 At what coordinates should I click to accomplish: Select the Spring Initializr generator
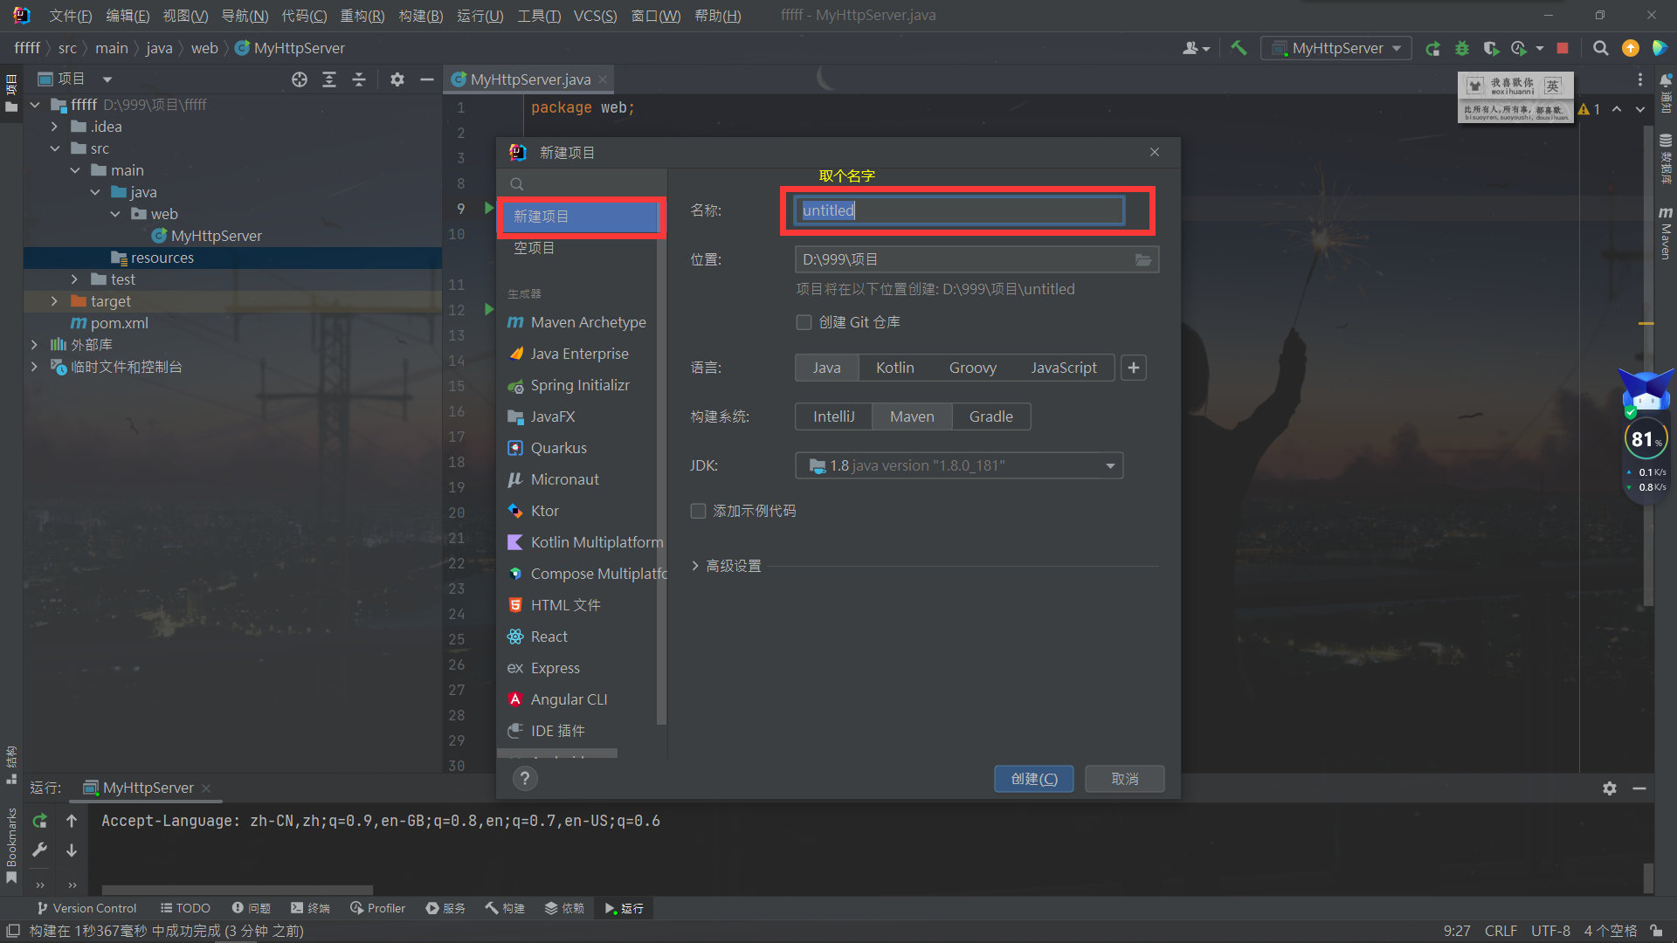(x=579, y=385)
